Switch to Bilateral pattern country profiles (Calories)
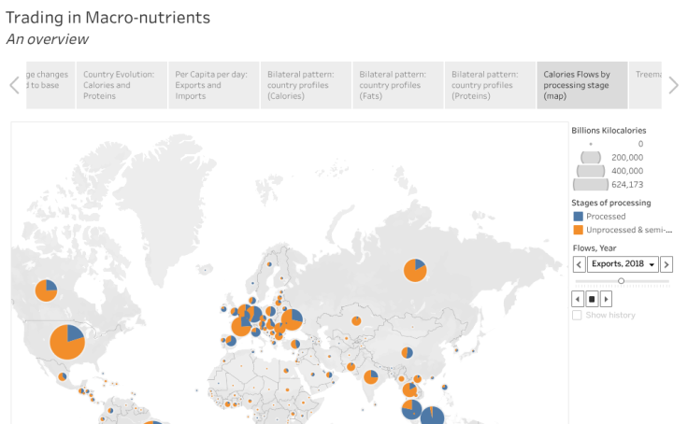The width and height of the screenshot is (688, 424). click(306, 85)
